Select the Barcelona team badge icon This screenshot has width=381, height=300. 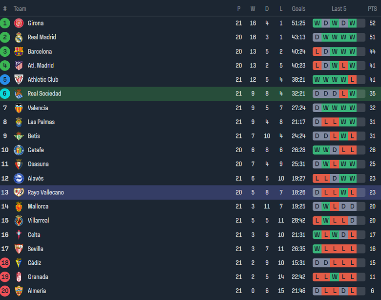tap(19, 51)
